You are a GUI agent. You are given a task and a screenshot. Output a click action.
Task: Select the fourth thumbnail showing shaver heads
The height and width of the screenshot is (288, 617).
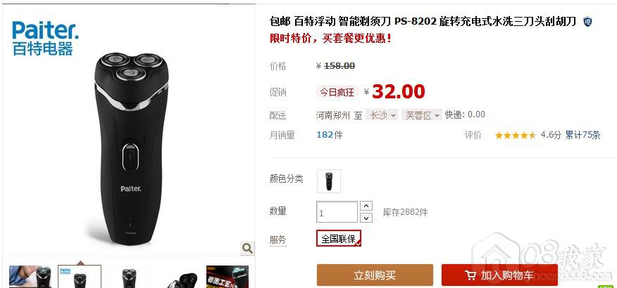(178, 277)
